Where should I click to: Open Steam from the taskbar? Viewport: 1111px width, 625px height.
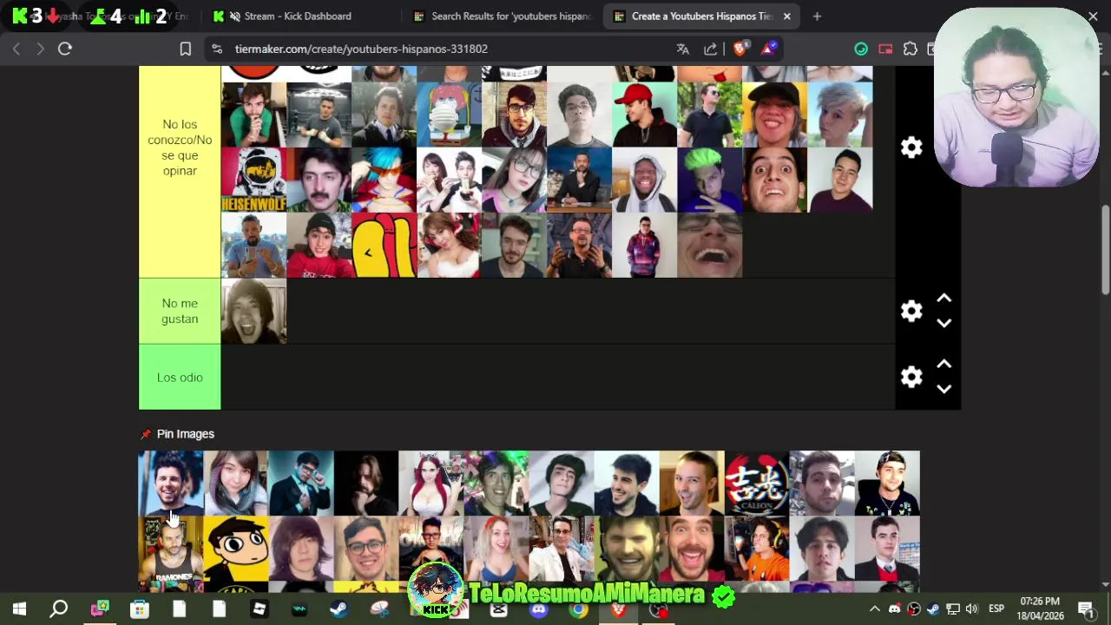(x=339, y=609)
